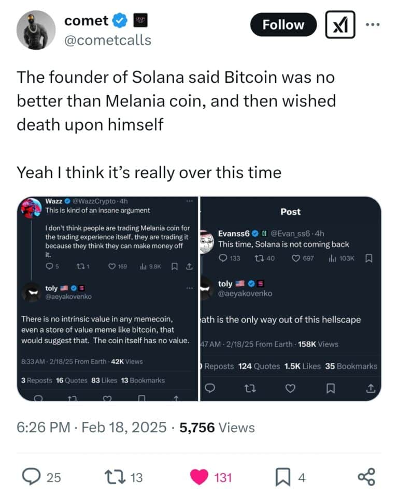Click the blue verified badge beside comet
Screen dimensions: 398x498
(x=120, y=21)
